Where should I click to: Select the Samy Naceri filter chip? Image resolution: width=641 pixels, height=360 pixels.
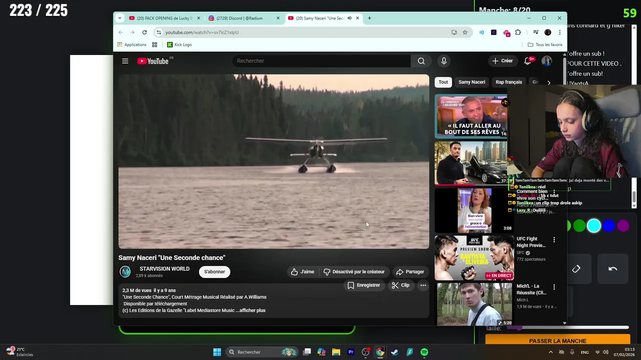[x=472, y=82]
